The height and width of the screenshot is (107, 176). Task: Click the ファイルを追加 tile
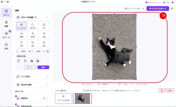pyautogui.click(x=63, y=98)
